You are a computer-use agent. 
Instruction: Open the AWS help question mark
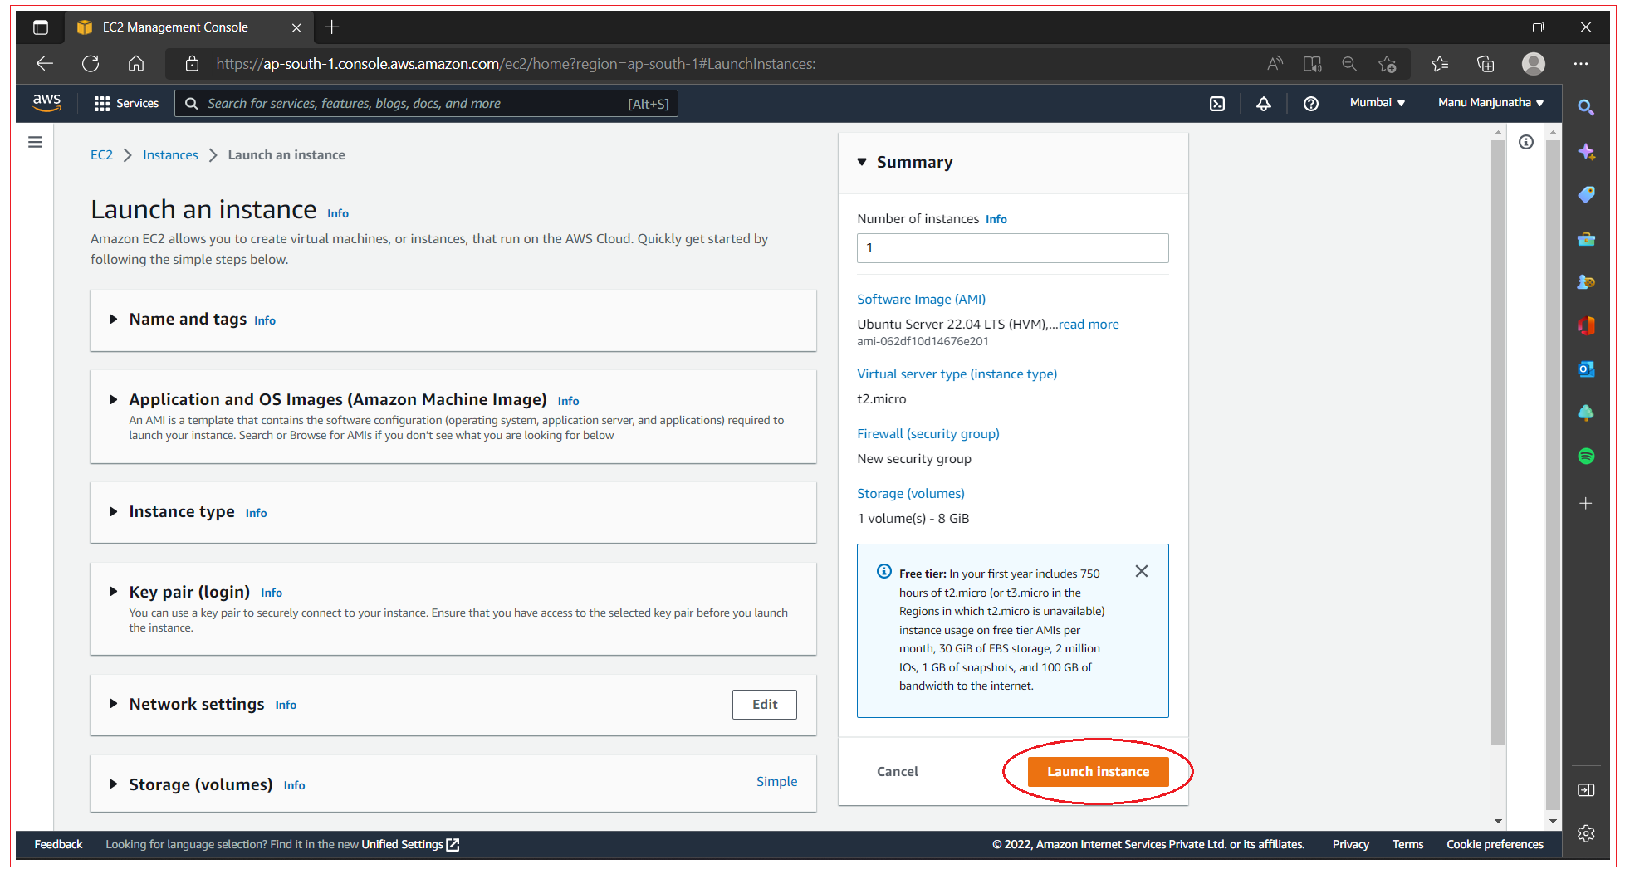coord(1311,104)
